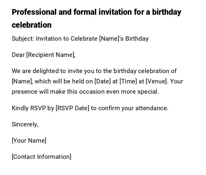Viewport: 206px width, 175px height.
Task: Click the [Your Name] signature placeholder
Action: click(29, 141)
